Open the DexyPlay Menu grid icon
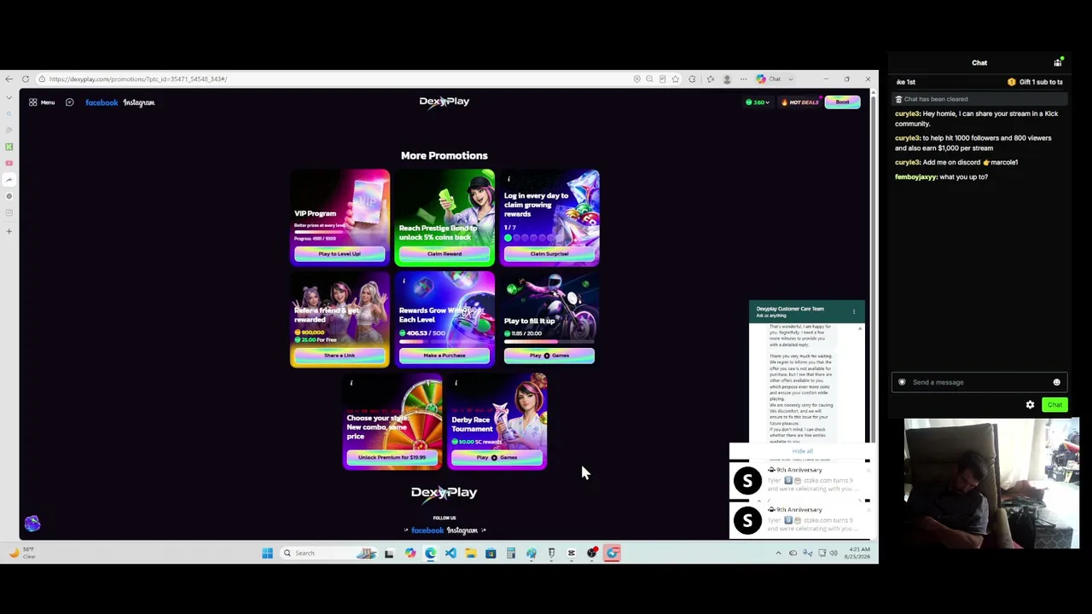This screenshot has height=614, width=1092. [x=33, y=102]
